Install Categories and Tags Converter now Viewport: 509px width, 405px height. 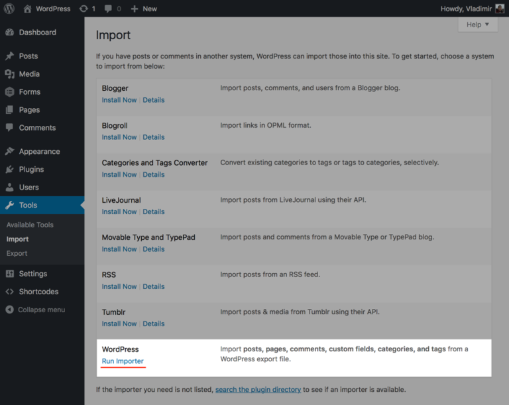pos(119,174)
